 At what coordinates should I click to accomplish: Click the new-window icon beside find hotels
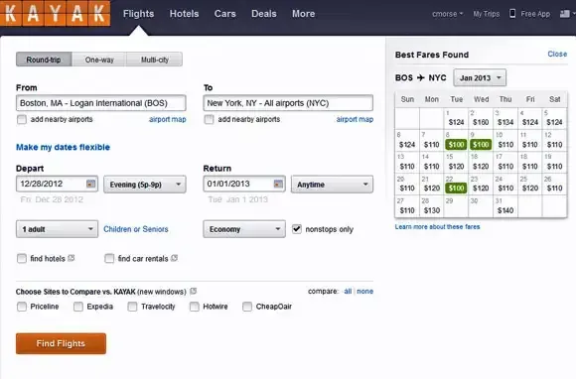tap(72, 258)
